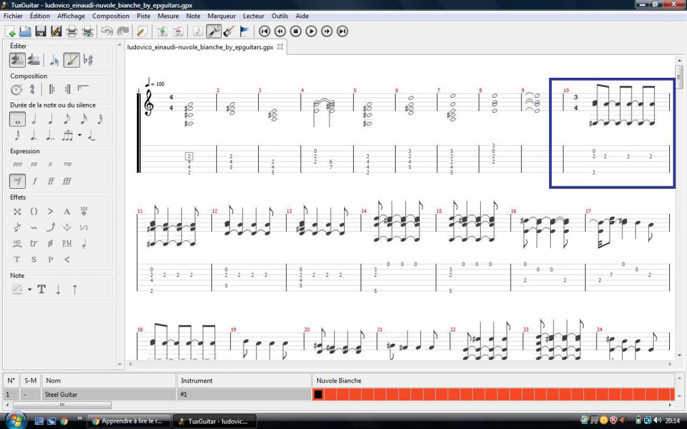
Task: Click the down arrow stroke icon
Action: click(x=58, y=289)
